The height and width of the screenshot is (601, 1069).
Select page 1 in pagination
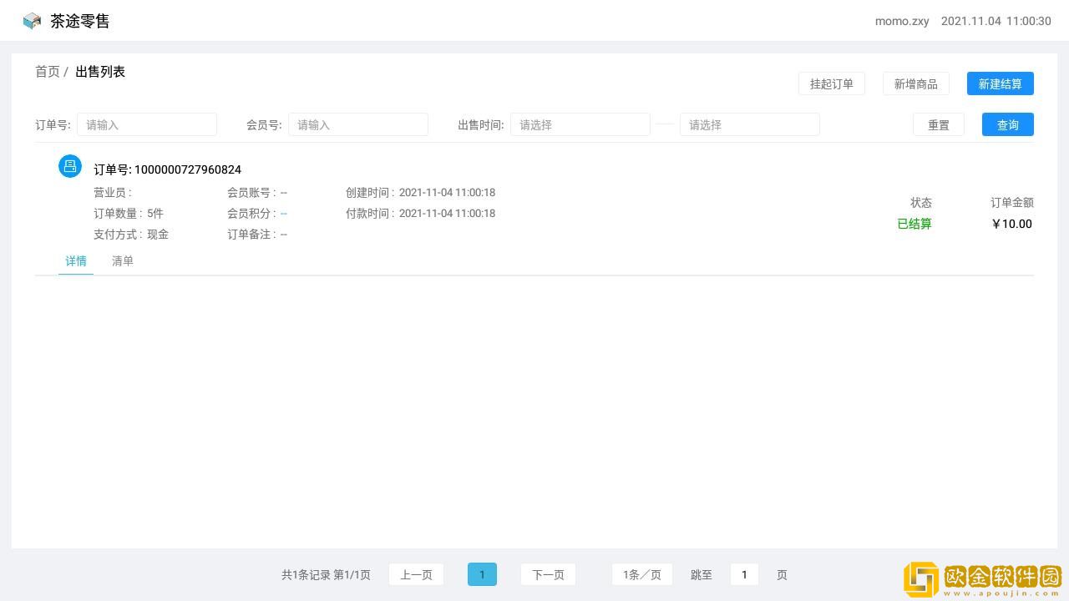pyautogui.click(x=482, y=574)
